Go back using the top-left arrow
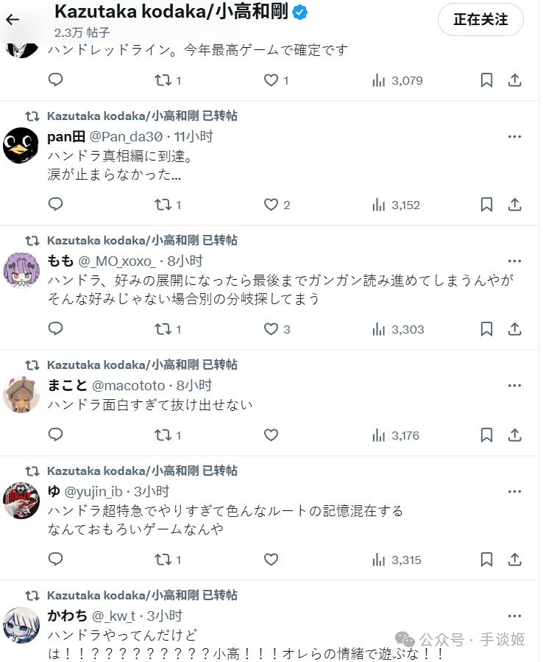This screenshot has height=662, width=543. point(13,19)
